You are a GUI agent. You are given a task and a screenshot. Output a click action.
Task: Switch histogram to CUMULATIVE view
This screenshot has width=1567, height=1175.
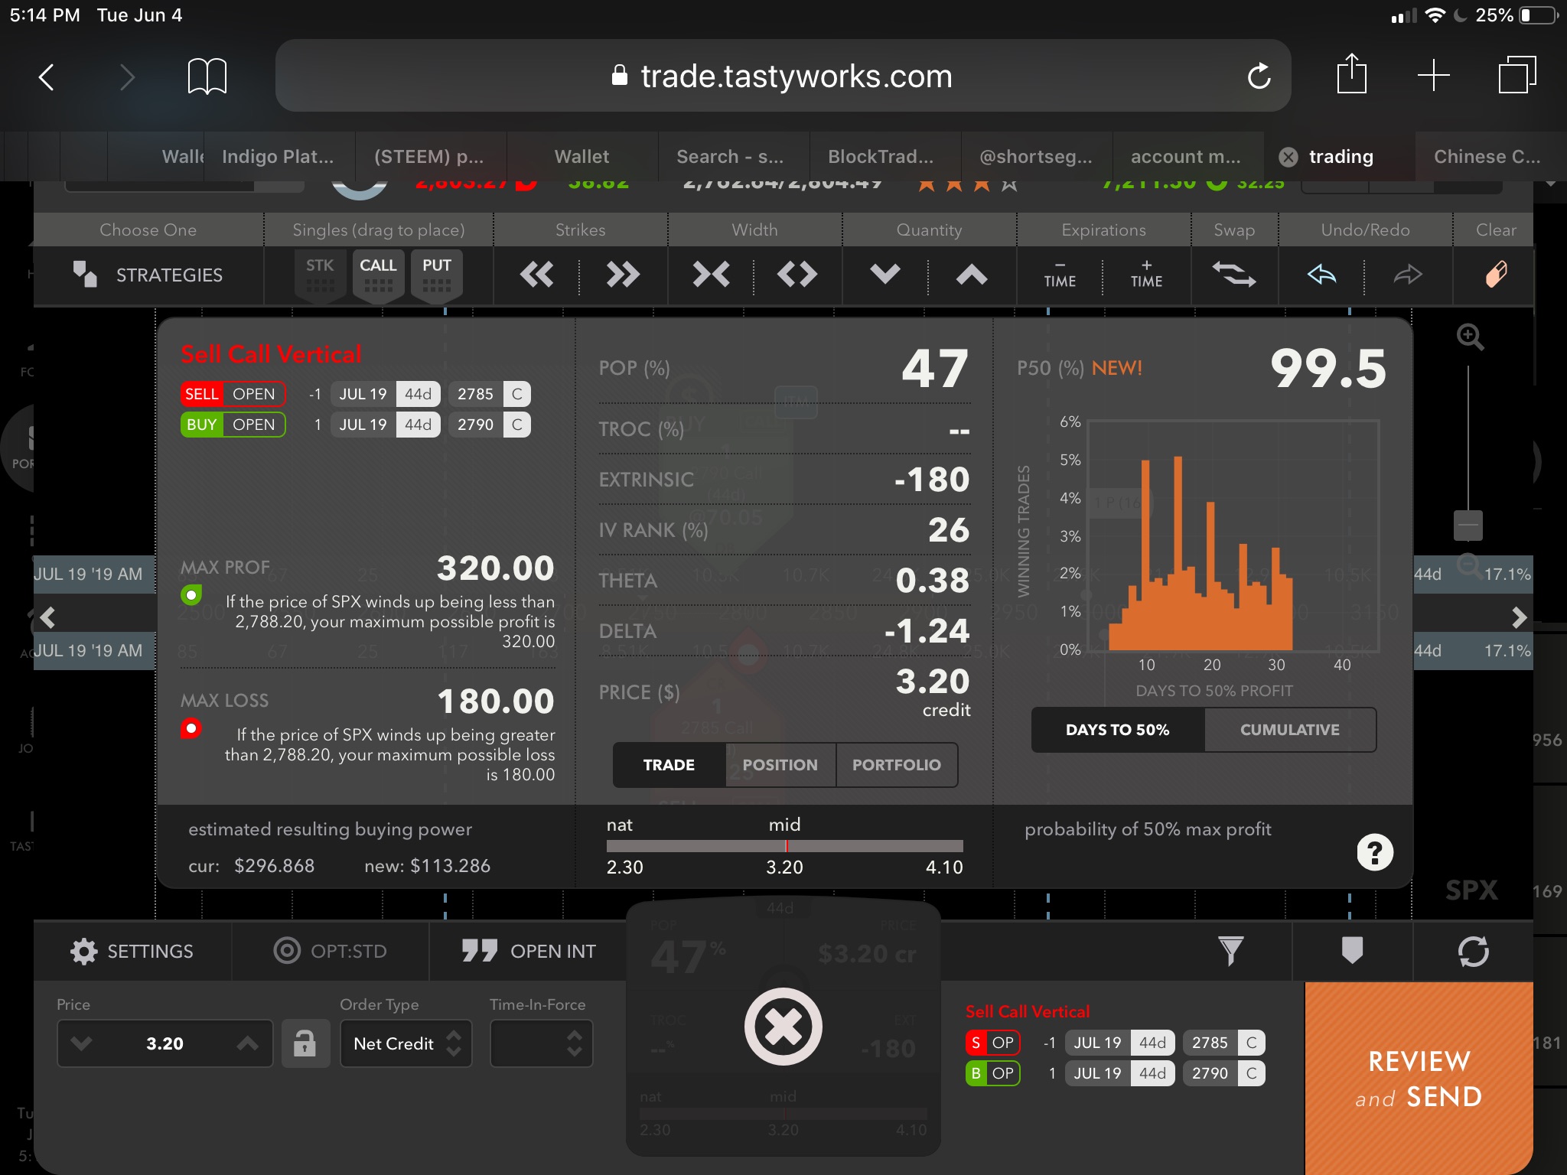1289,730
